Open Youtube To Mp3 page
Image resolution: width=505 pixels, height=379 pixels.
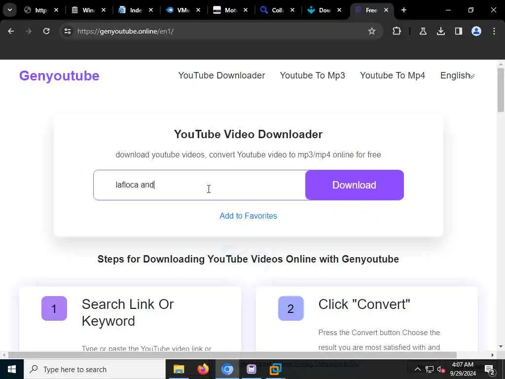(312, 76)
